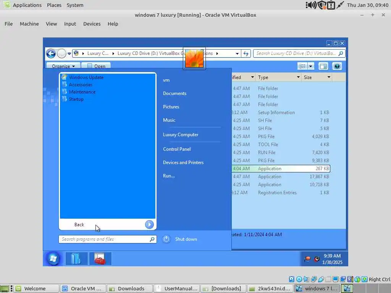391x293 pixels.
Task: Open Luxury Computer from the Start menu
Action: 181,135
